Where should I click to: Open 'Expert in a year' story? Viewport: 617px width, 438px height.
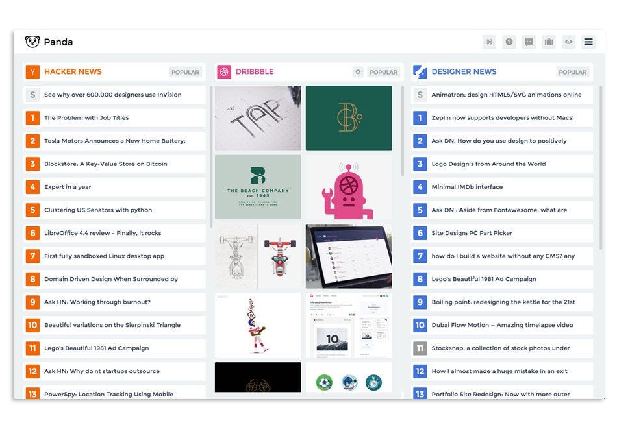[114, 187]
